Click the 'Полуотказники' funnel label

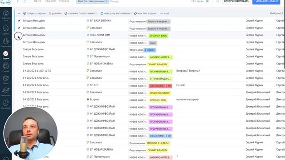coord(137,143)
